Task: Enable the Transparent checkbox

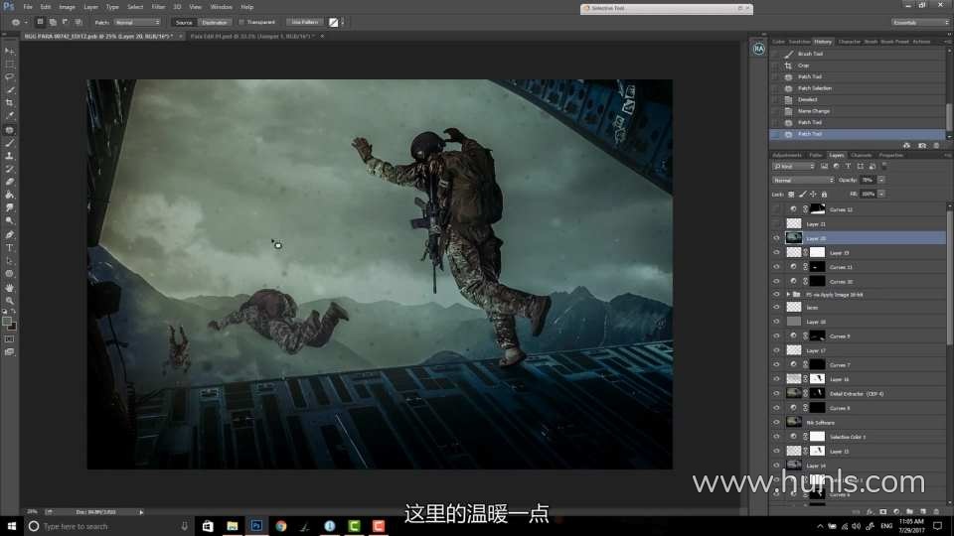Action: pos(241,22)
